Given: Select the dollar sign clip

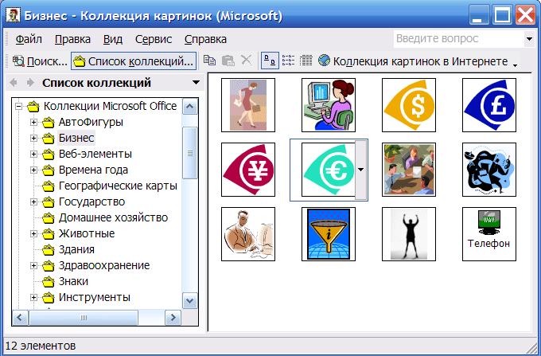Looking at the screenshot, I should 409,105.
